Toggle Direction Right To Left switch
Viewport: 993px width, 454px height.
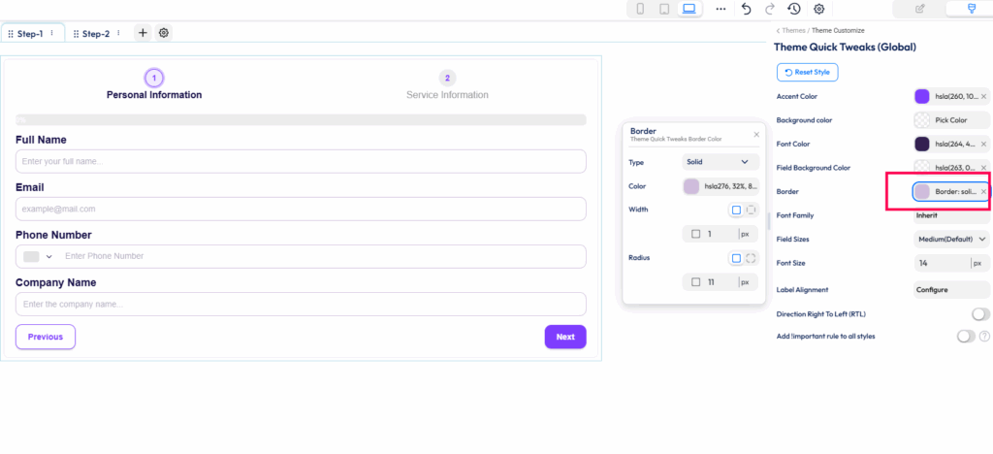pyautogui.click(x=980, y=314)
